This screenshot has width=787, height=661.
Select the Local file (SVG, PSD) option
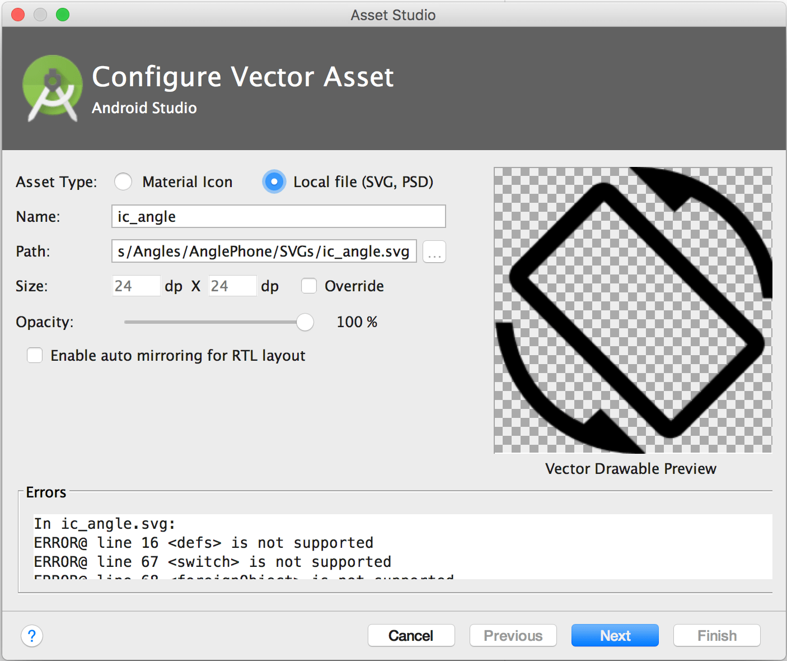pos(274,181)
